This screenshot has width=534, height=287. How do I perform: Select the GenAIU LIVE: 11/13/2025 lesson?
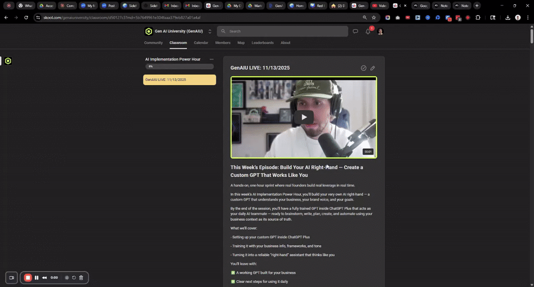click(x=179, y=80)
